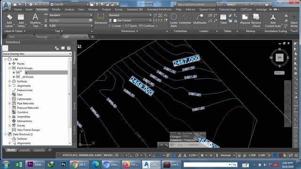
Task: Click the Quick dimension button
Action: [131, 26]
